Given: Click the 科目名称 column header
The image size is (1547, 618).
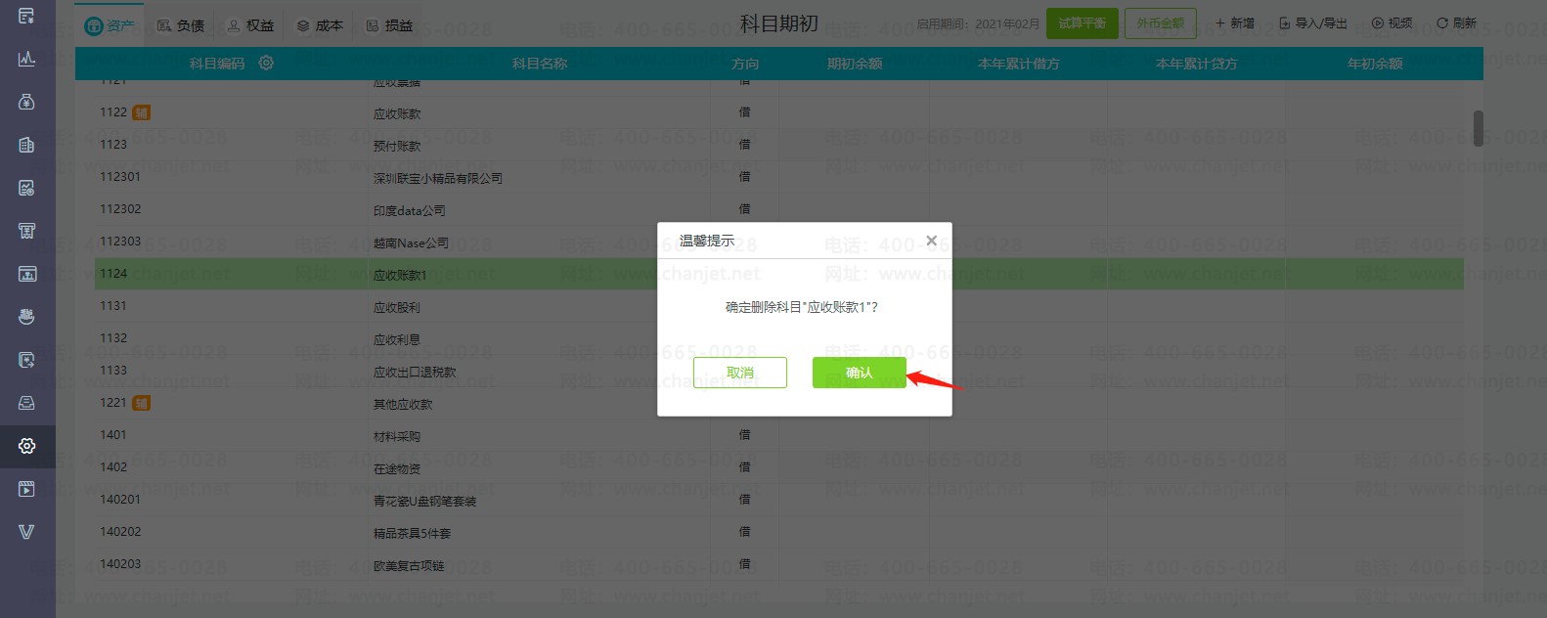Looking at the screenshot, I should (540, 64).
